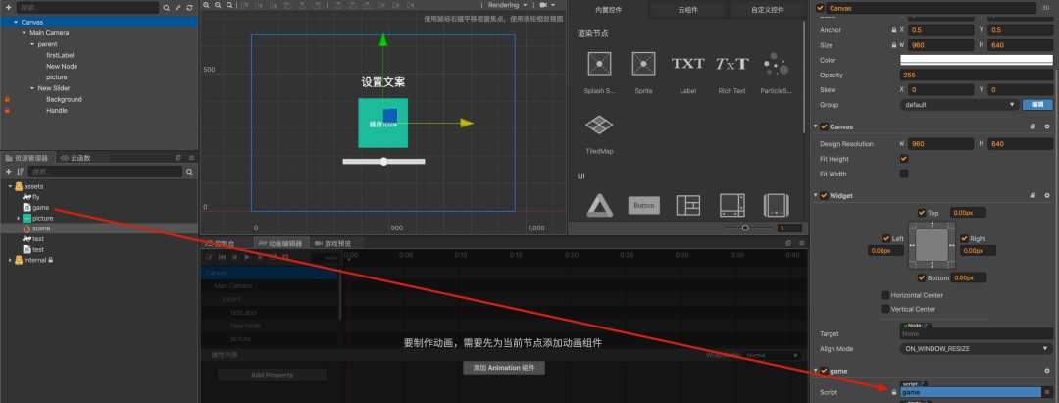Toggle the Canvas node active checkbox
This screenshot has width=1059, height=403.
click(820, 8)
